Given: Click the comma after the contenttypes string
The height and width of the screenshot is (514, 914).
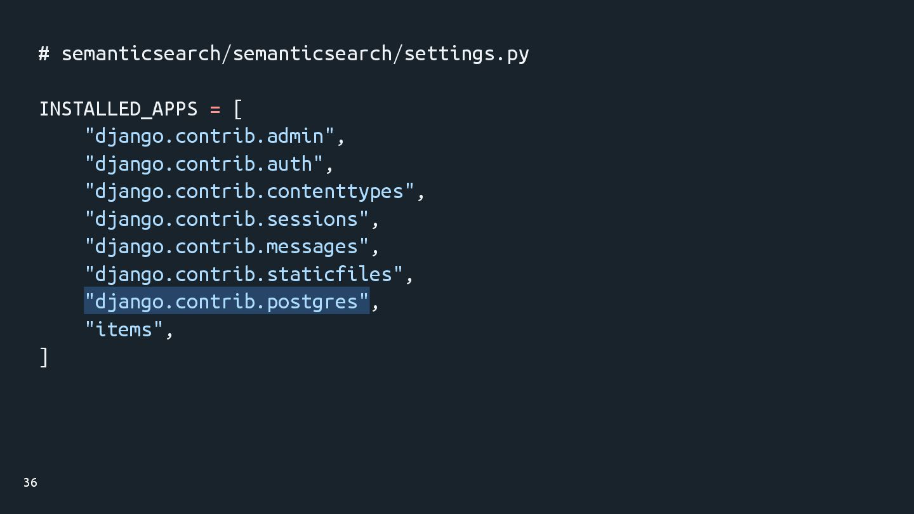Looking at the screenshot, I should pos(421,195).
